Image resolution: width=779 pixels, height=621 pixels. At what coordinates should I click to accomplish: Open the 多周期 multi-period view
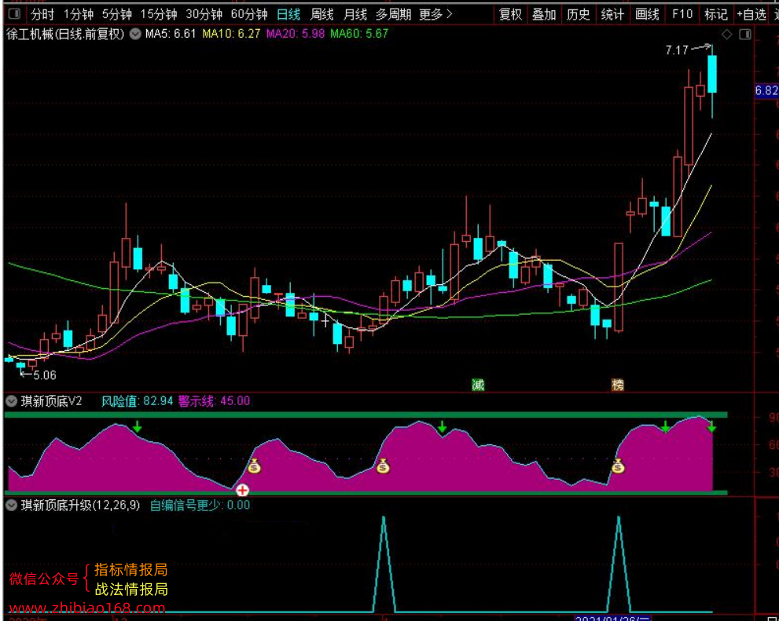[x=394, y=14]
